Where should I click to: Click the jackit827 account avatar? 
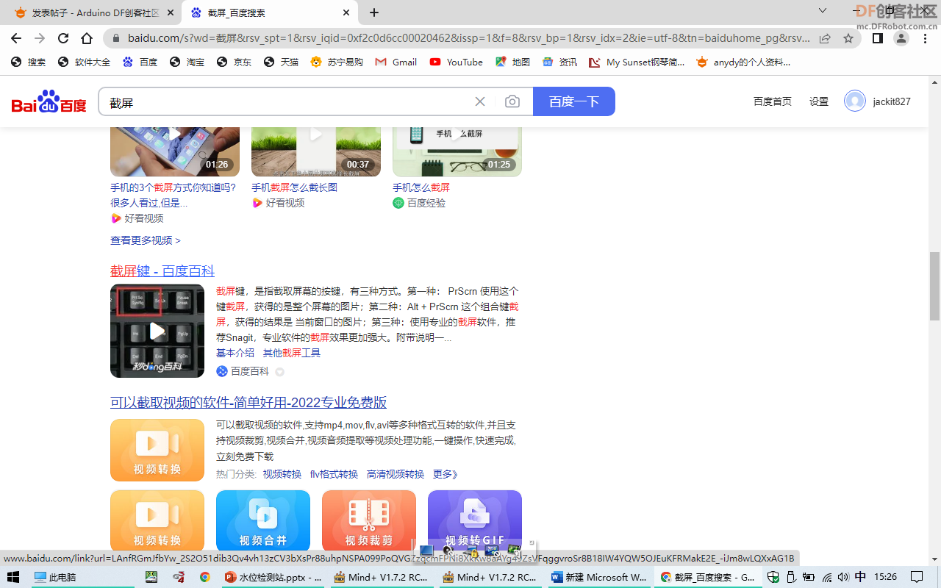coord(855,101)
